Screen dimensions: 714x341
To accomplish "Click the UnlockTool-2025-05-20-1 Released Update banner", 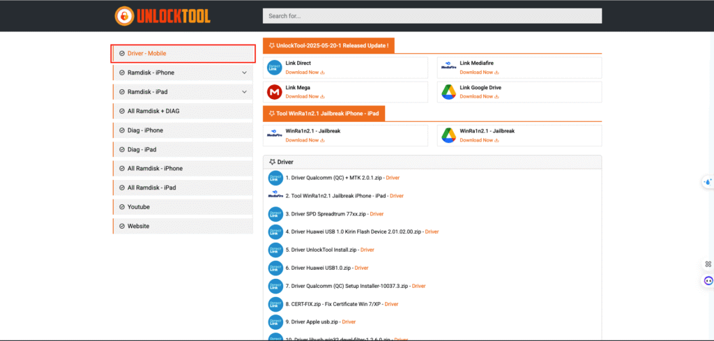I will (x=329, y=45).
